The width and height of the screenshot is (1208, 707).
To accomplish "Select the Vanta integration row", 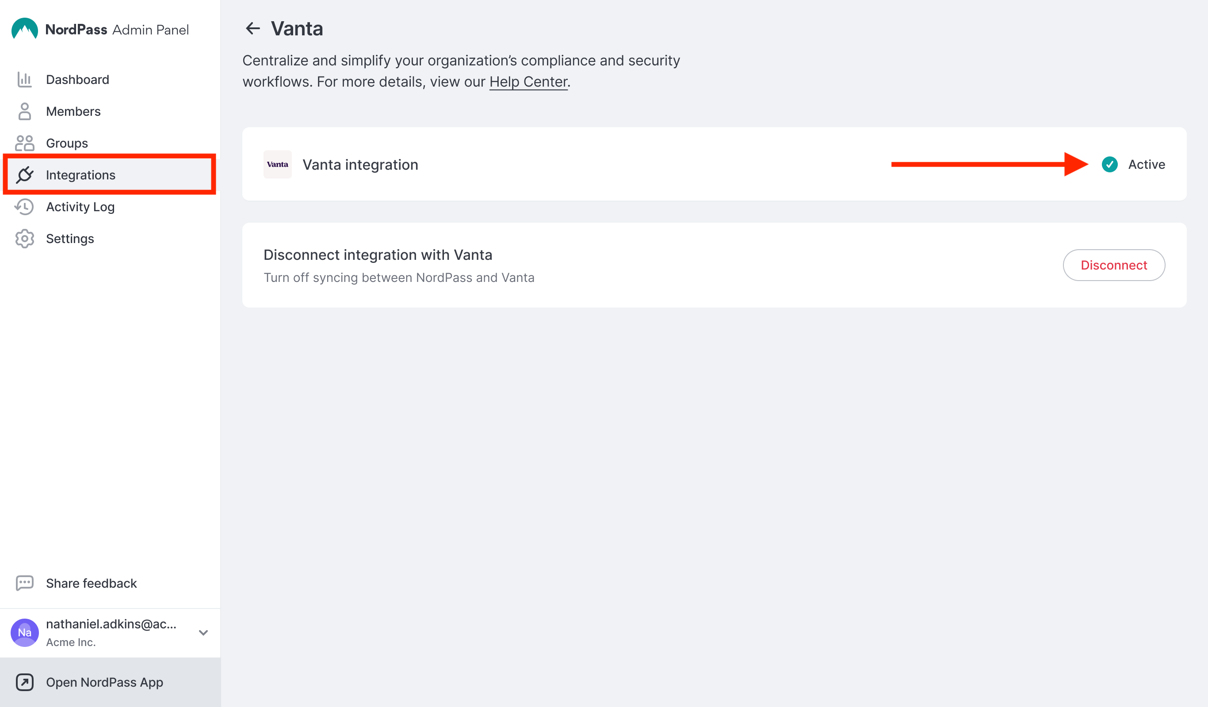I will [x=714, y=164].
